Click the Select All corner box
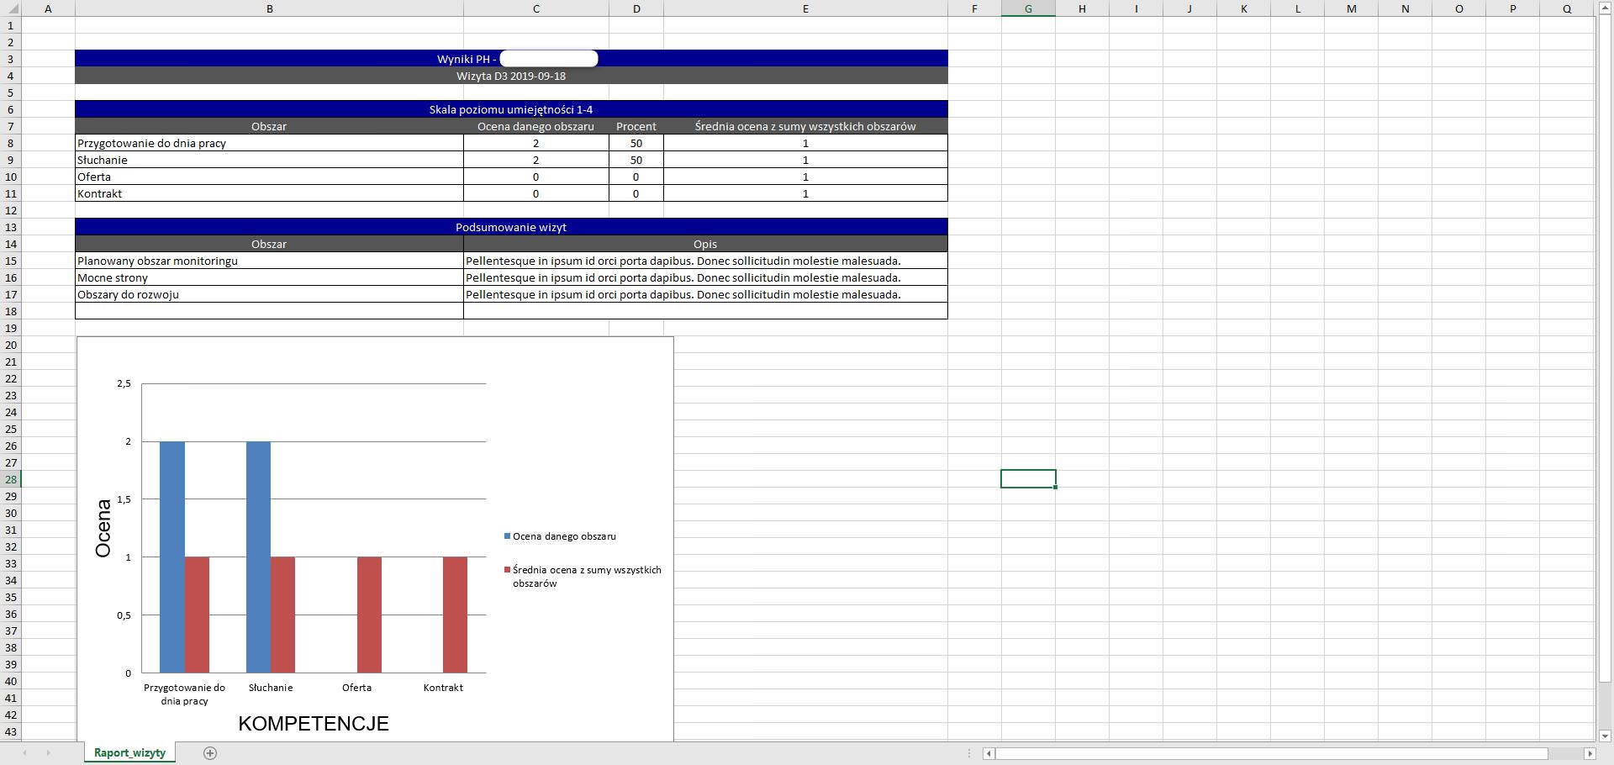The height and width of the screenshot is (765, 1614). 10,8
